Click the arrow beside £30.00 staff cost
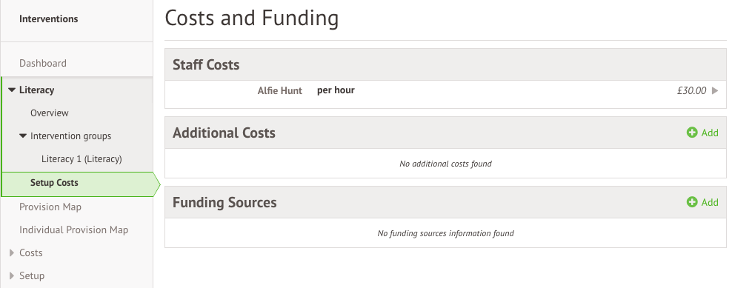 coord(715,91)
